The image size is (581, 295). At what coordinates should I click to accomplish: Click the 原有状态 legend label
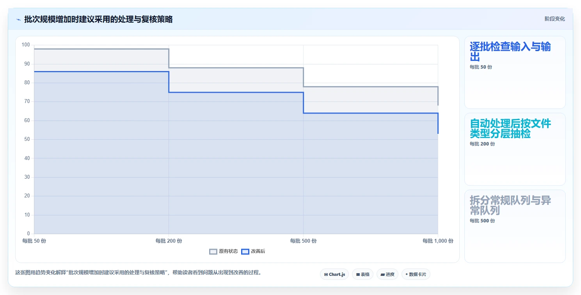(x=228, y=252)
